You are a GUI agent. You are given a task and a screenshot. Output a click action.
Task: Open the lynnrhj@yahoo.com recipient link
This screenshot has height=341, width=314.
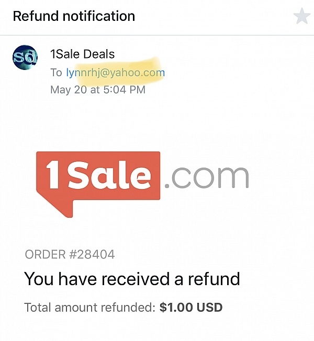[x=116, y=73]
